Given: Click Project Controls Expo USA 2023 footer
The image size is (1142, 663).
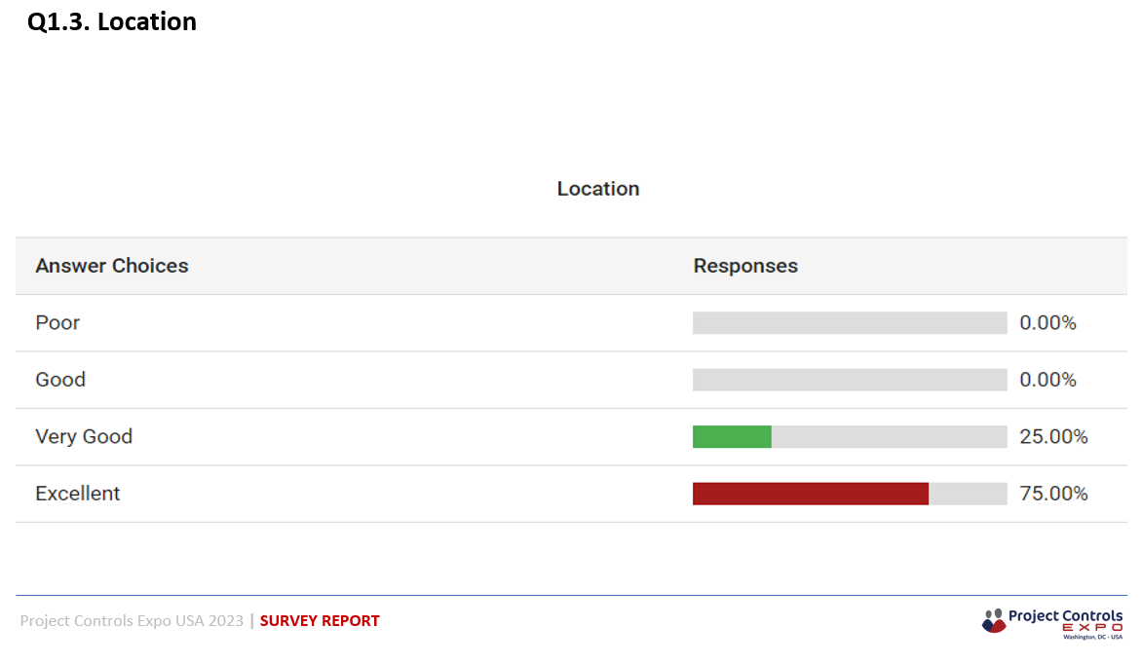Looking at the screenshot, I should point(132,621).
